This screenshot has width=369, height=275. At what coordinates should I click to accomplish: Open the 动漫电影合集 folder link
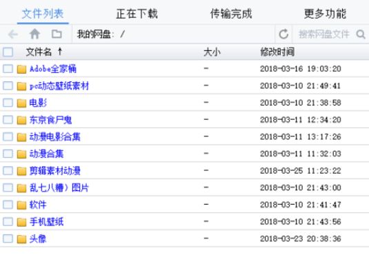point(54,137)
